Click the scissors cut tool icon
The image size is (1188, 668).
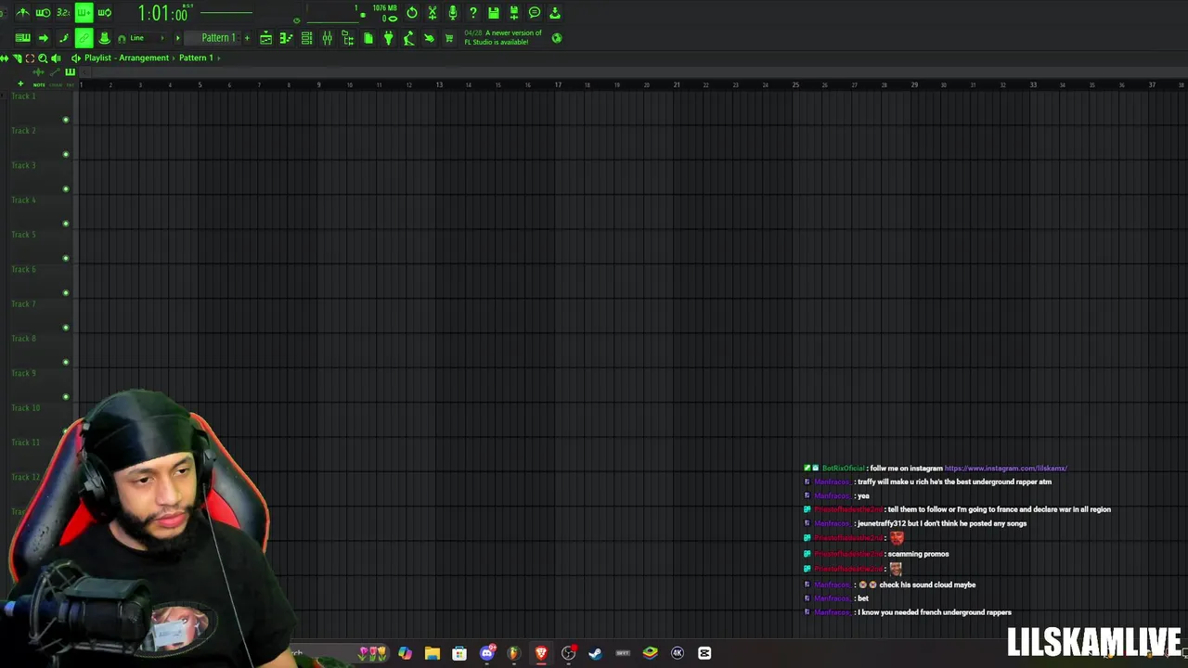[433, 13]
